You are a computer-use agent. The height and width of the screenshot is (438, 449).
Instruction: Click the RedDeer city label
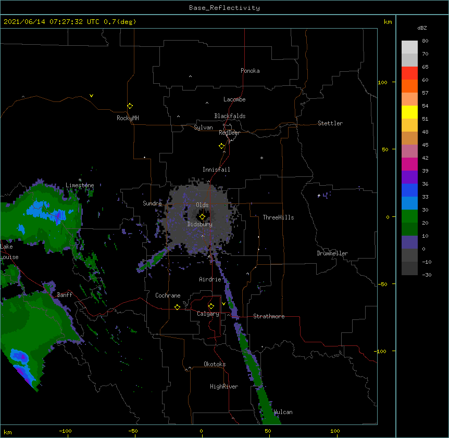[x=229, y=133]
